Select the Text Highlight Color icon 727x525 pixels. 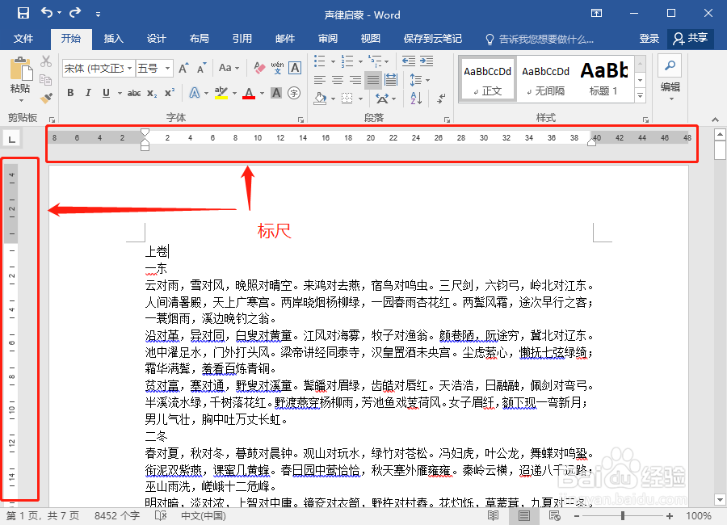220,93
